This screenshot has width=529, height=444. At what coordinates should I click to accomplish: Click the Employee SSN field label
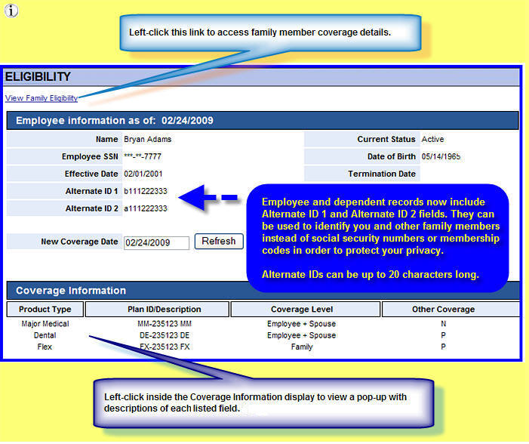pyautogui.click(x=90, y=156)
